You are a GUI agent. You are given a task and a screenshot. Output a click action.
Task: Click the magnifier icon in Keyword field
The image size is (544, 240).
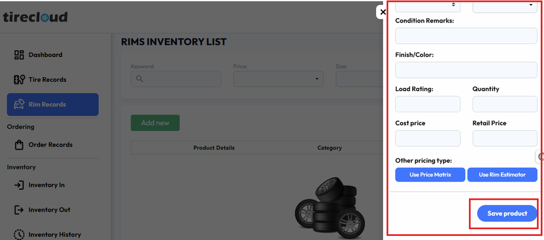point(140,79)
